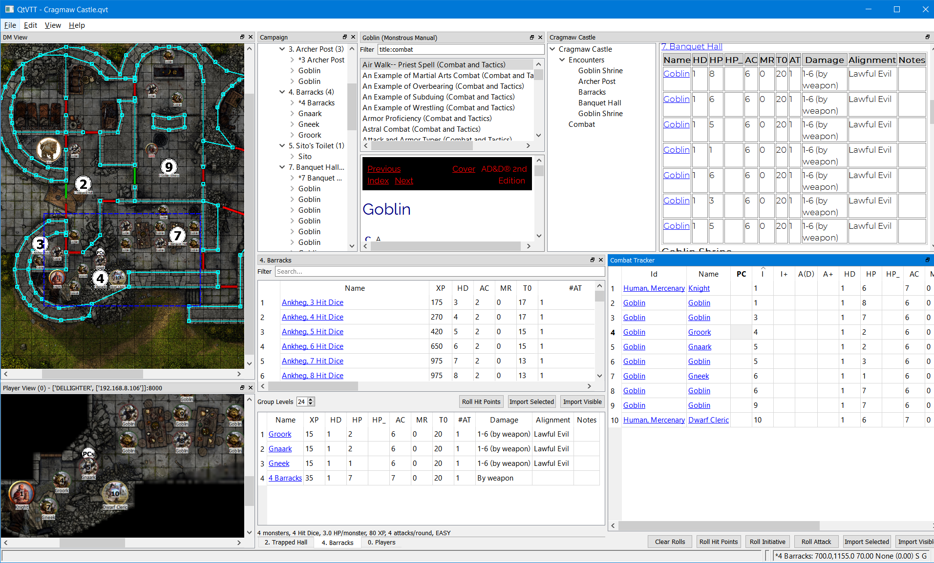Viewport: 934px width, 563px height.
Task: Click room marker 9 on DM map
Action: [x=169, y=167]
